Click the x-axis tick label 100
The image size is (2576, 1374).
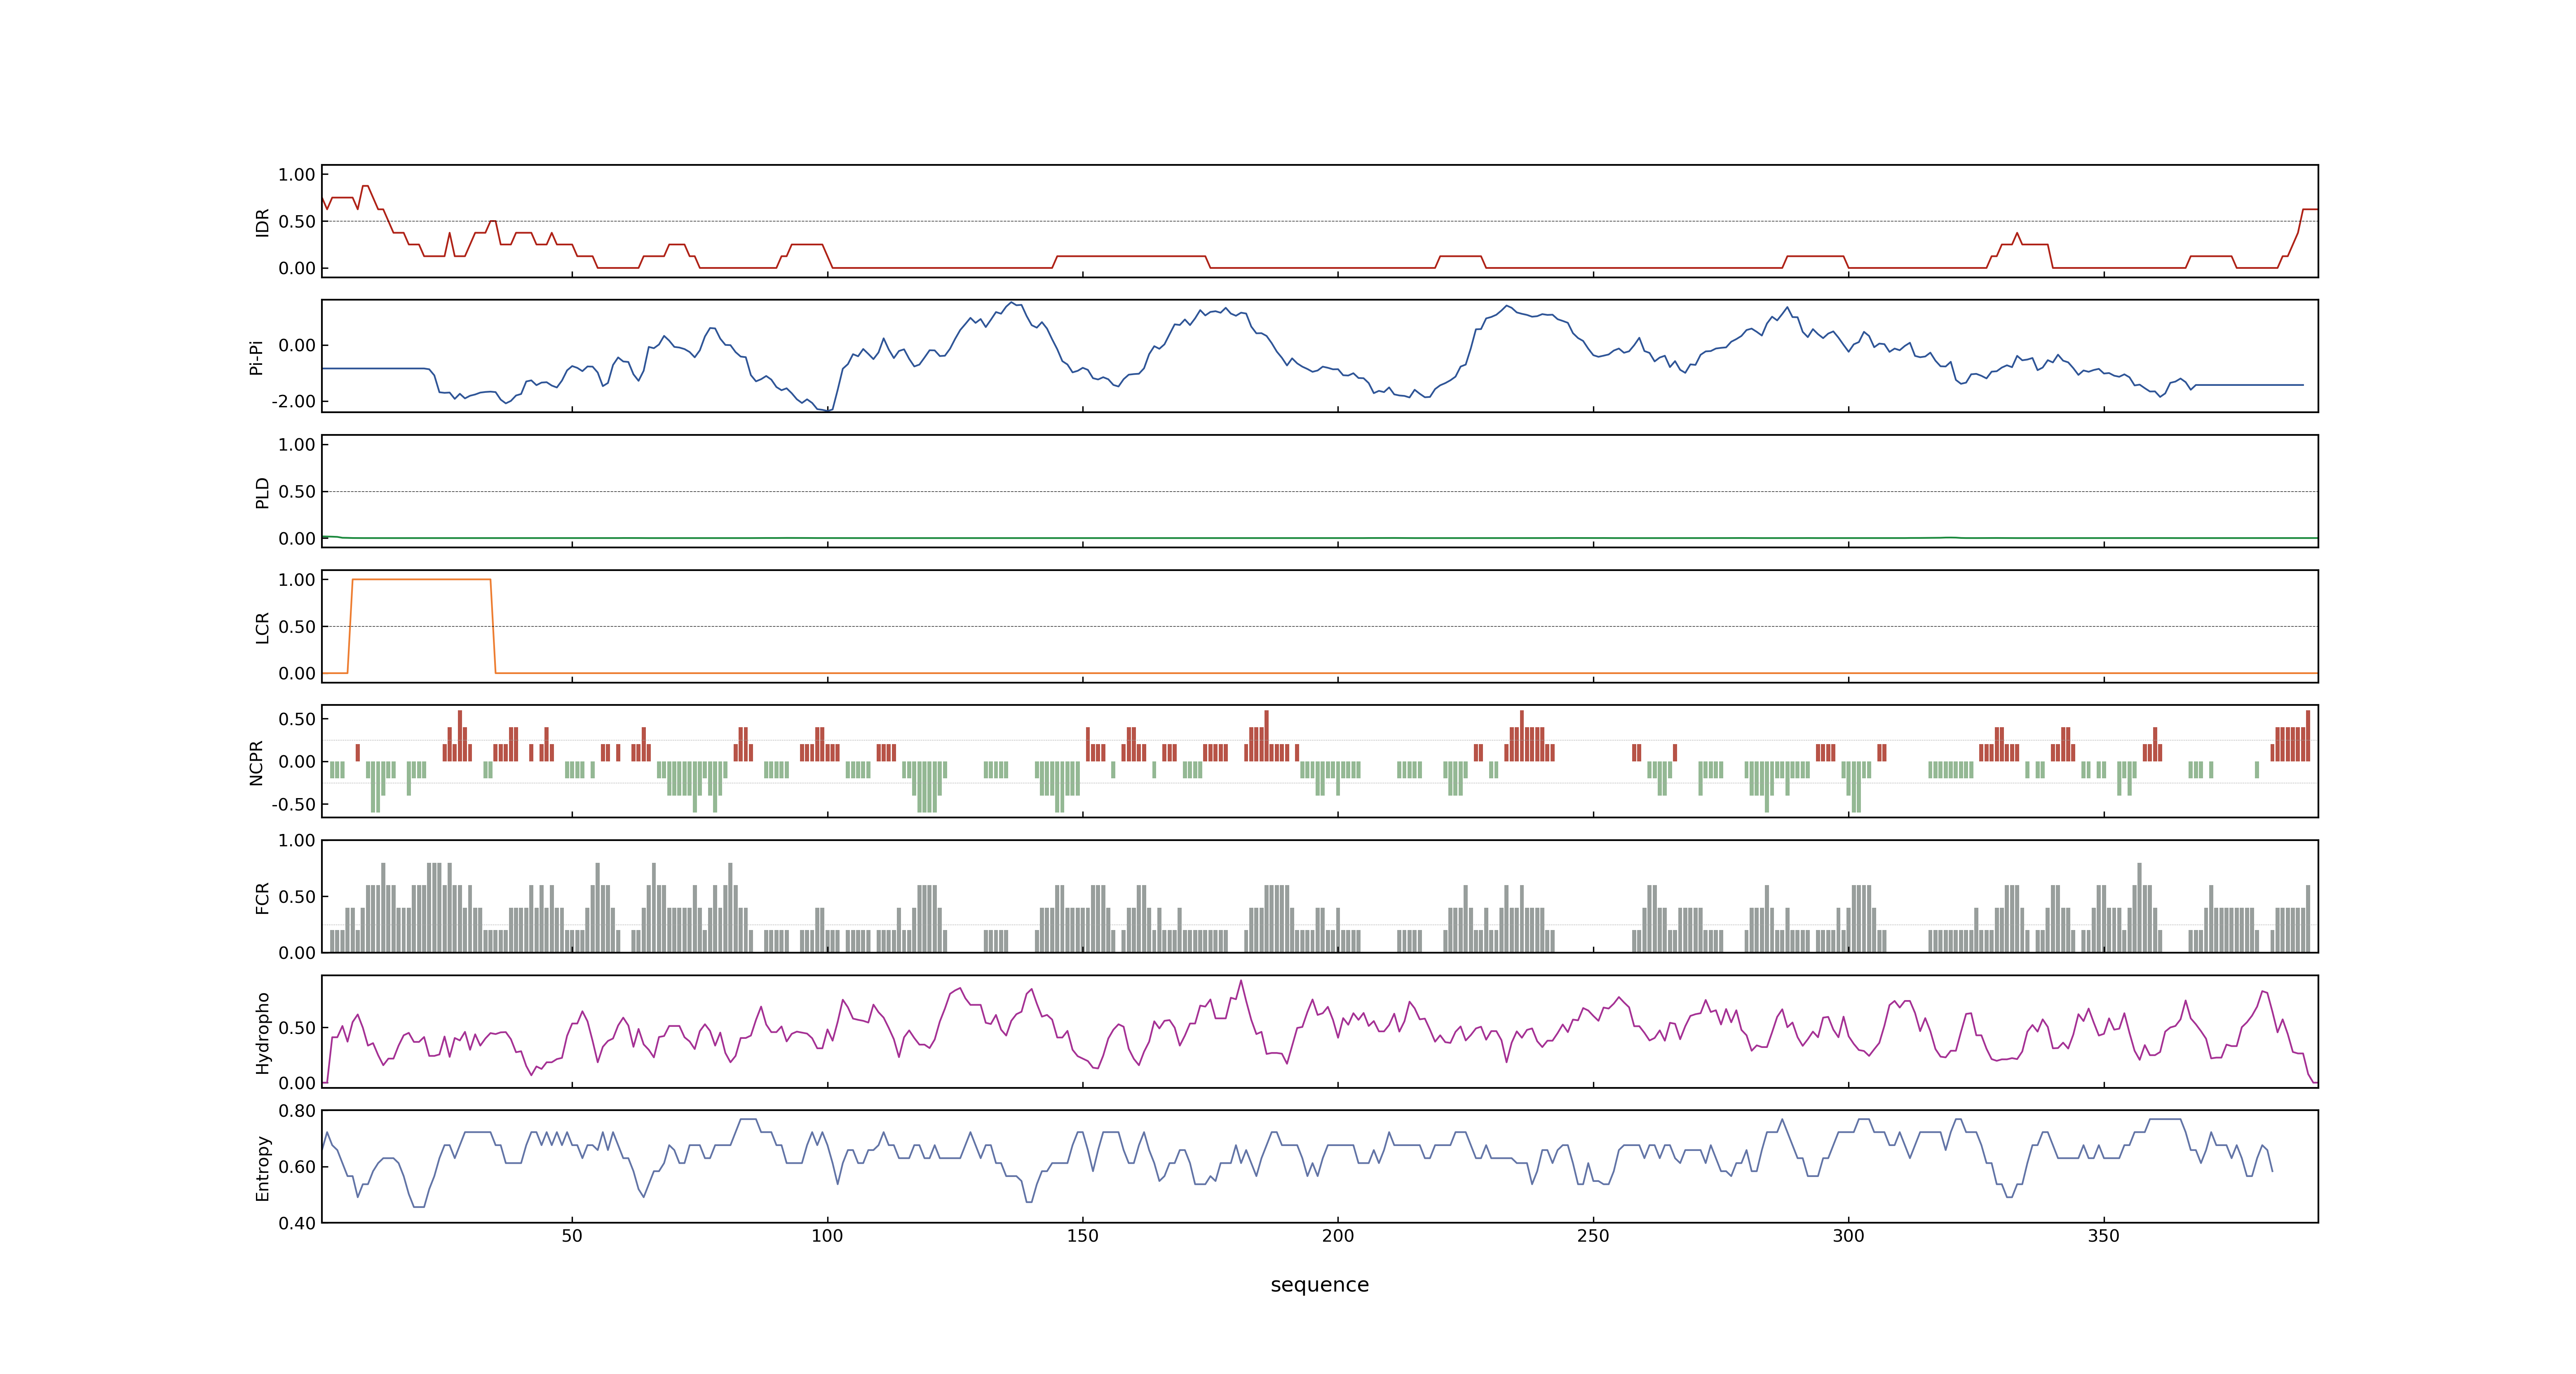pyautogui.click(x=827, y=1235)
